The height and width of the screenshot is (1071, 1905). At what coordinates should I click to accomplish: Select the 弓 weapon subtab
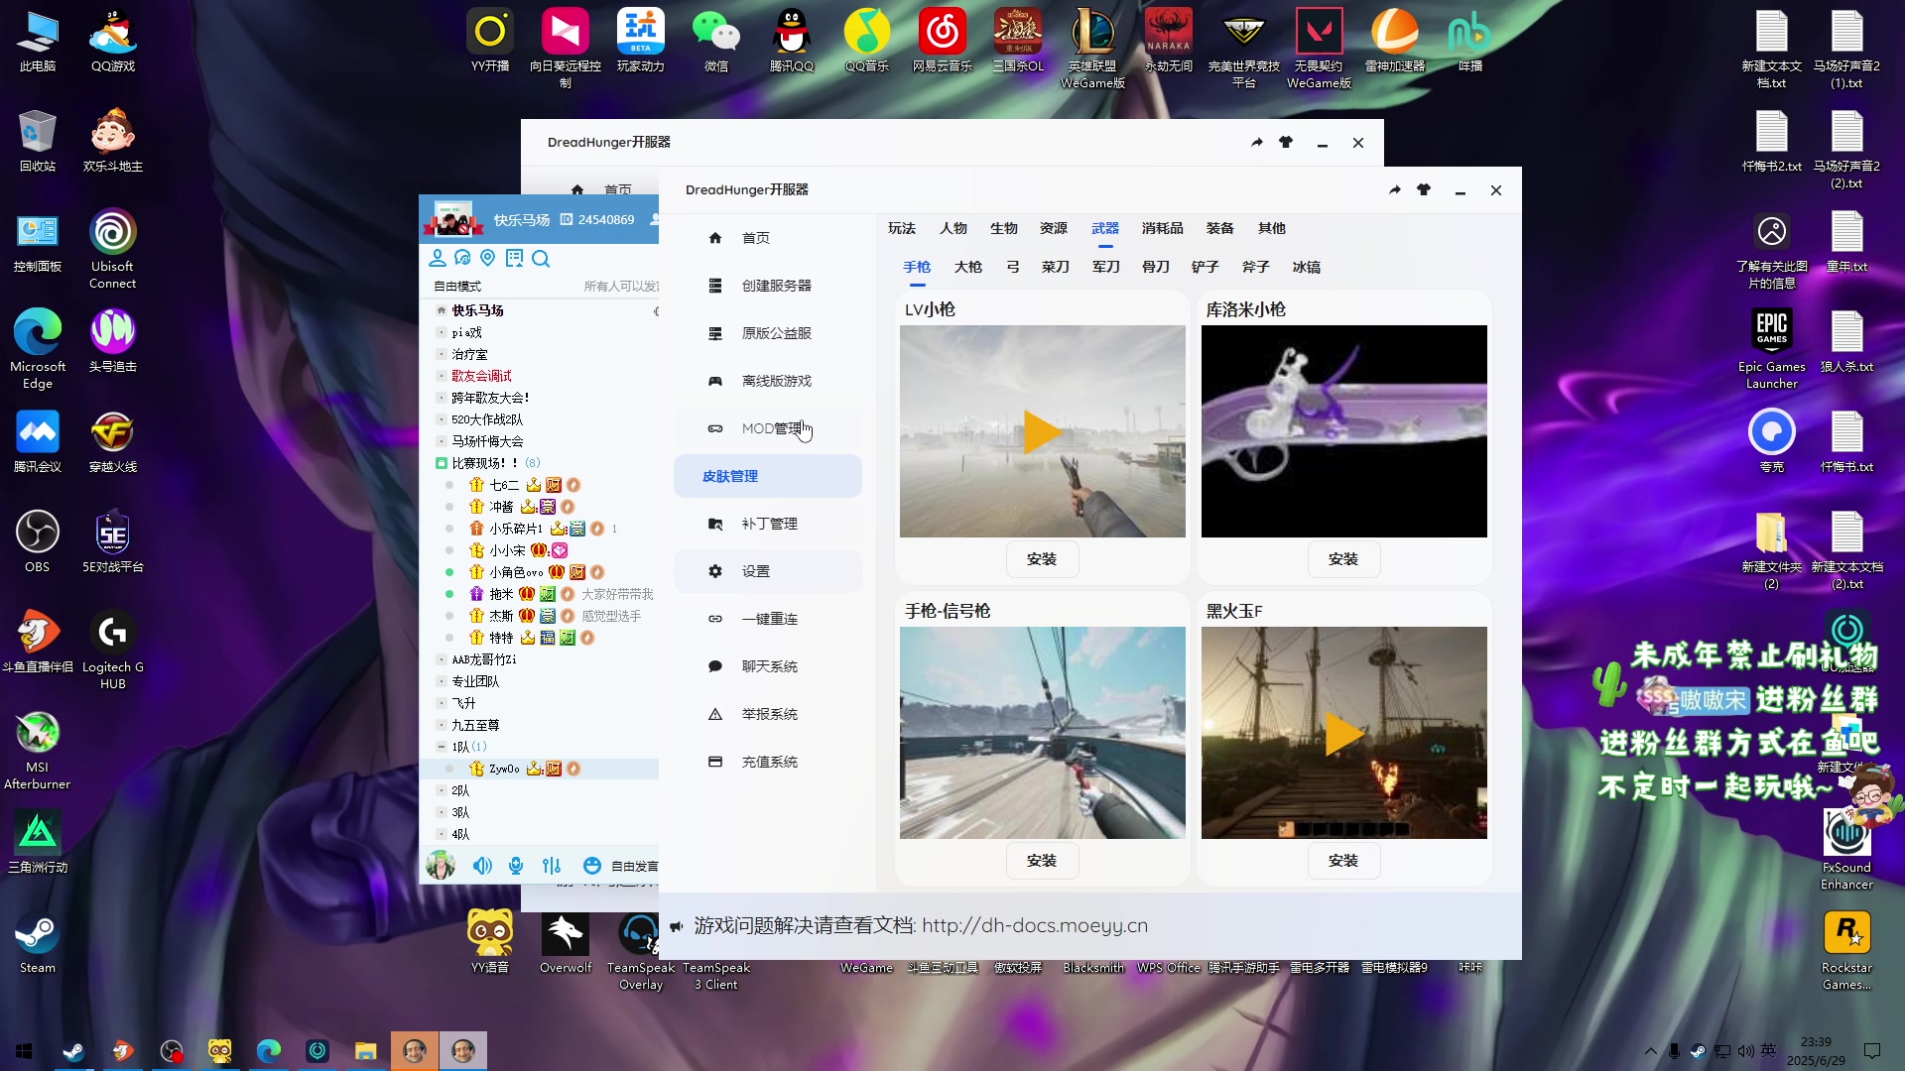tap(1012, 267)
